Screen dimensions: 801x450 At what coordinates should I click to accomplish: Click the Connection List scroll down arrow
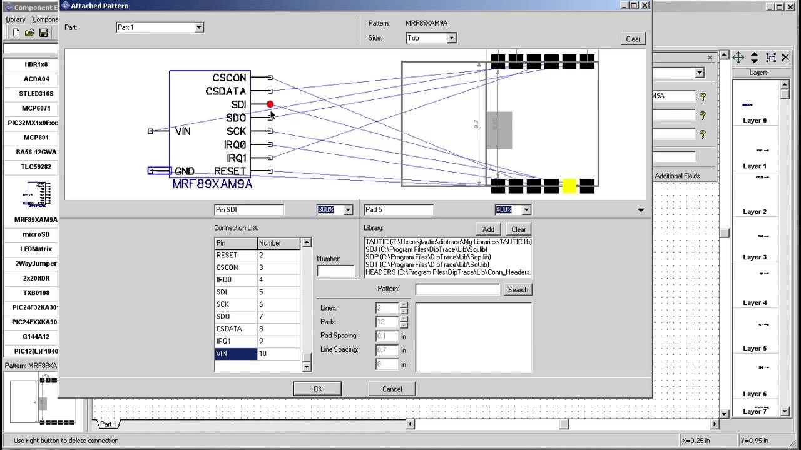307,367
